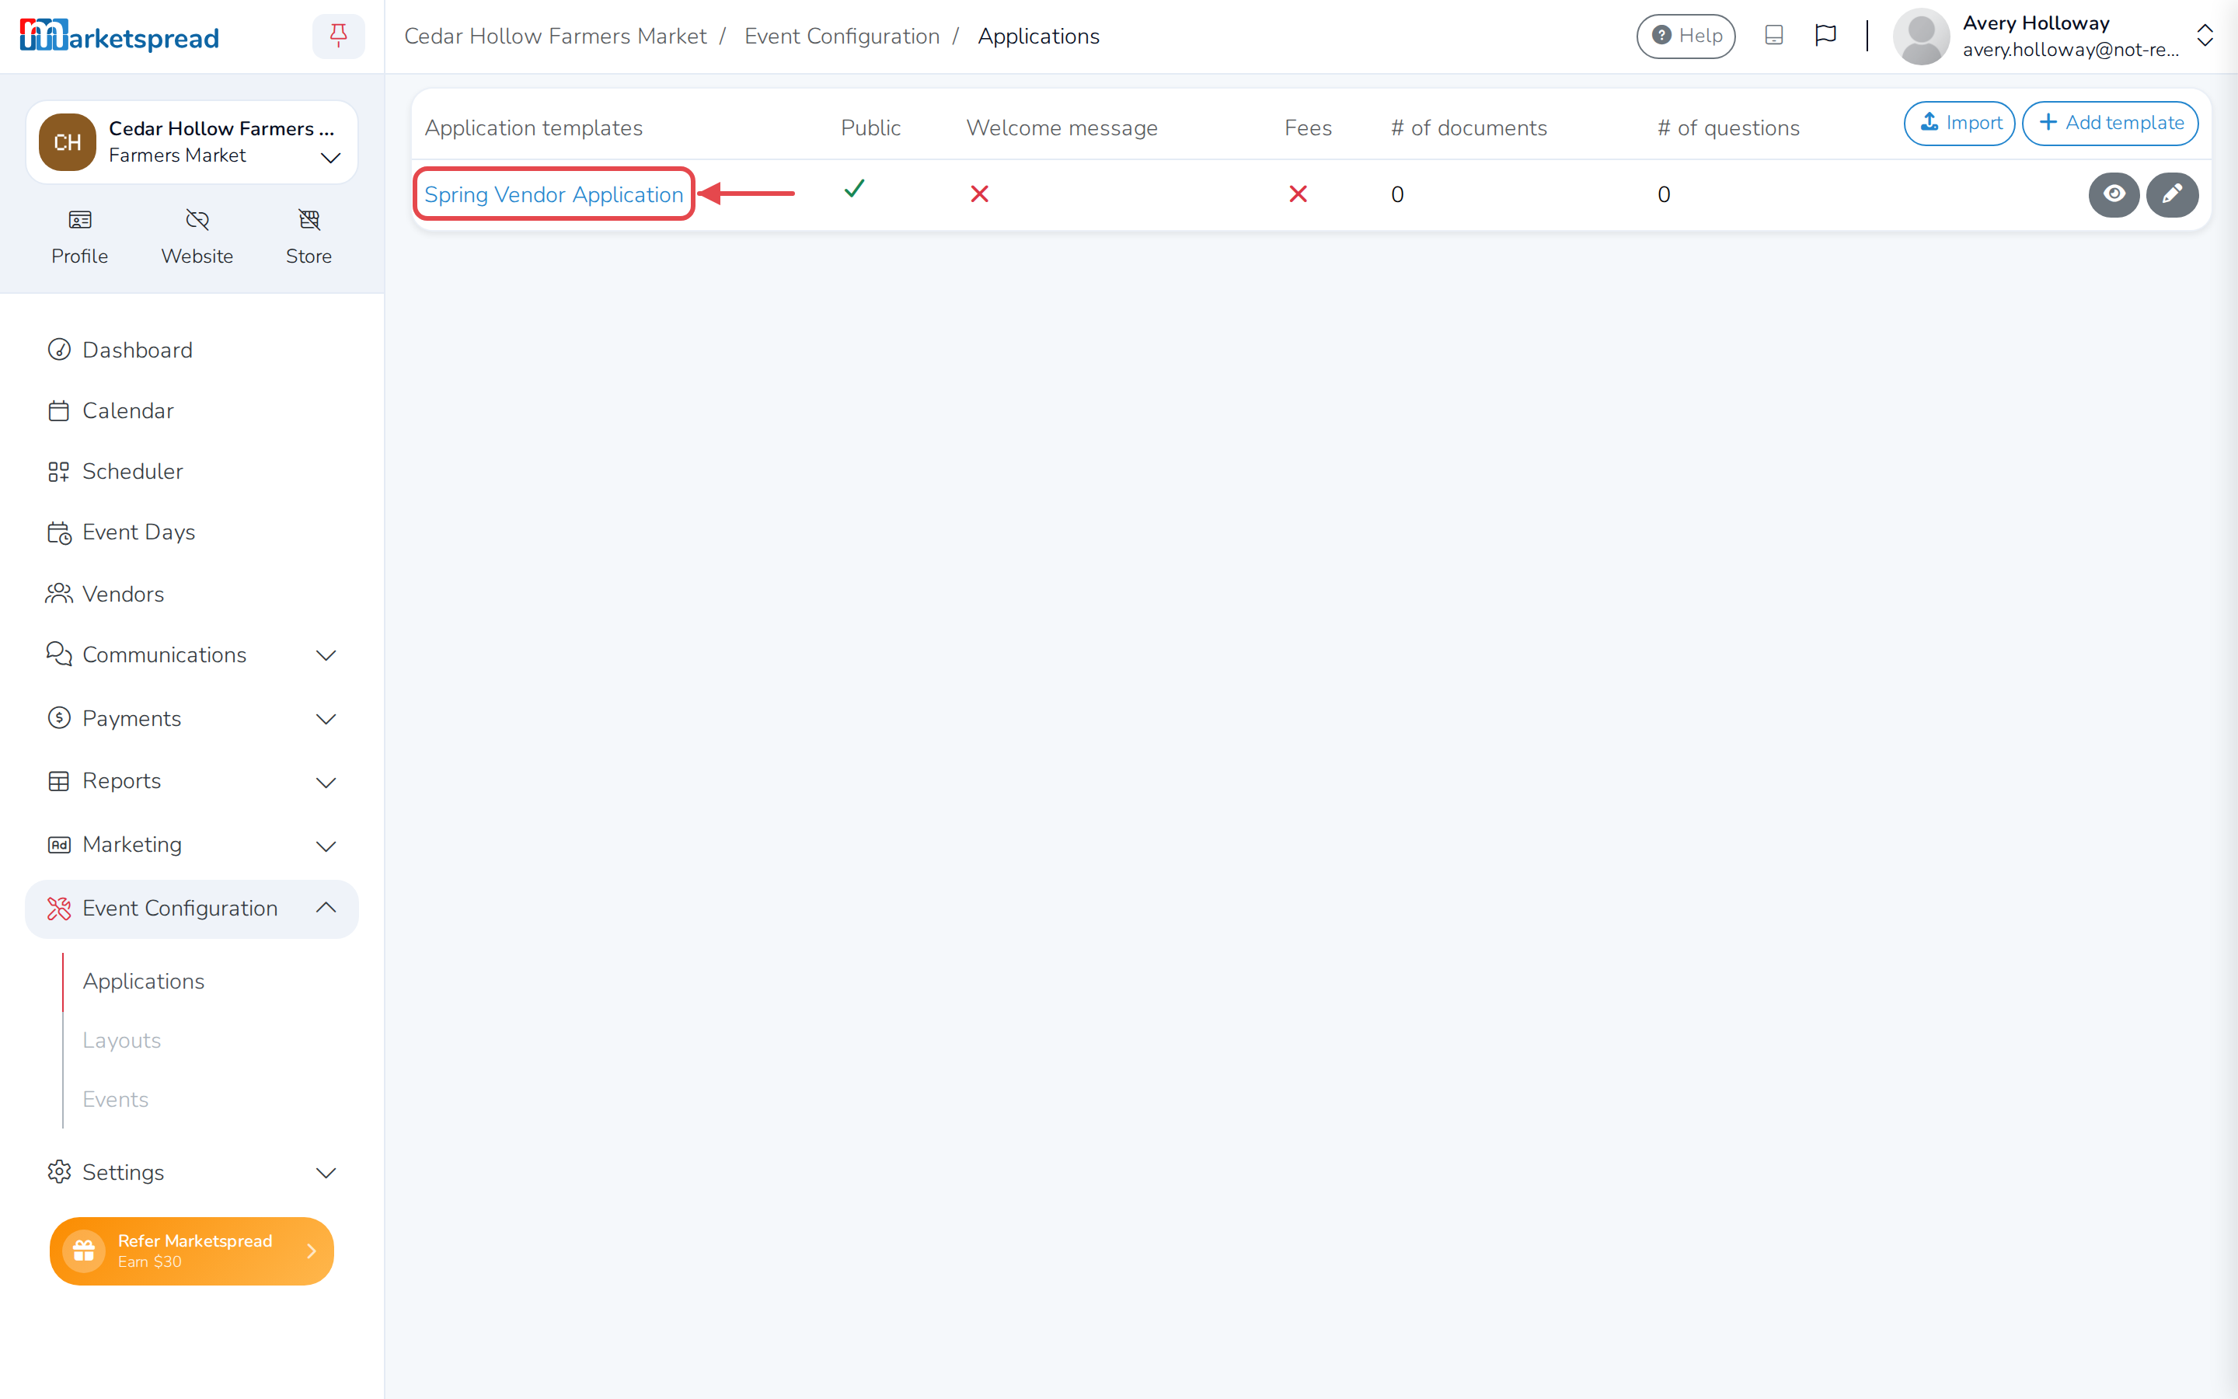
Task: Click the Public green checkmark
Action: [853, 190]
